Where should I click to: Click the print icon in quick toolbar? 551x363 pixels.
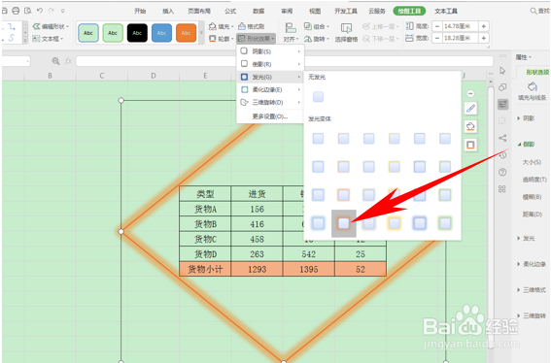(x=16, y=11)
